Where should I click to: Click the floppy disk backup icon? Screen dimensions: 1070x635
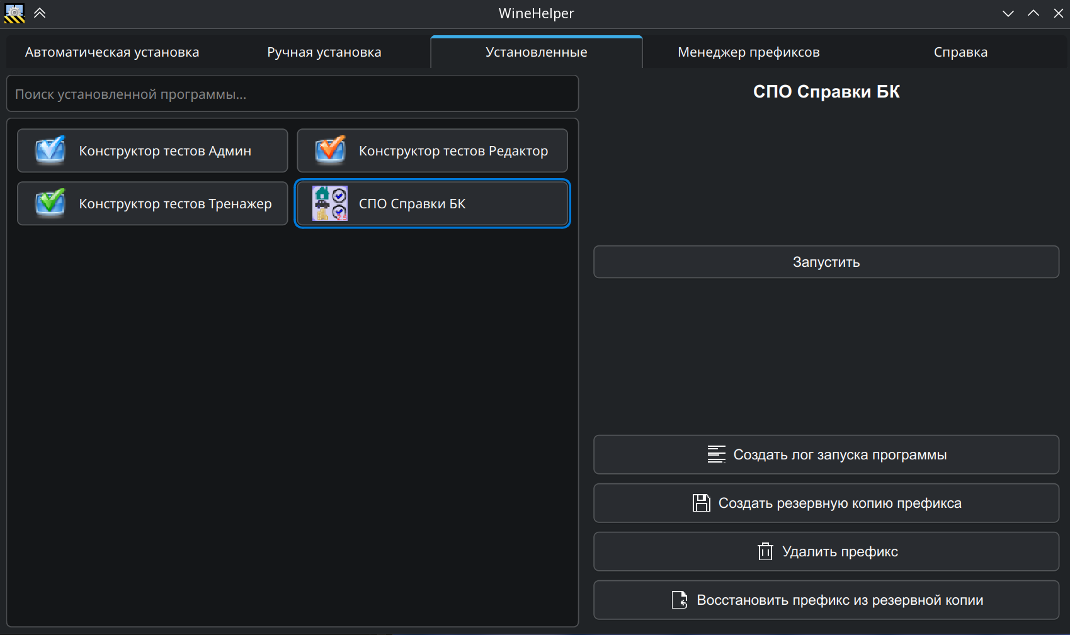701,503
